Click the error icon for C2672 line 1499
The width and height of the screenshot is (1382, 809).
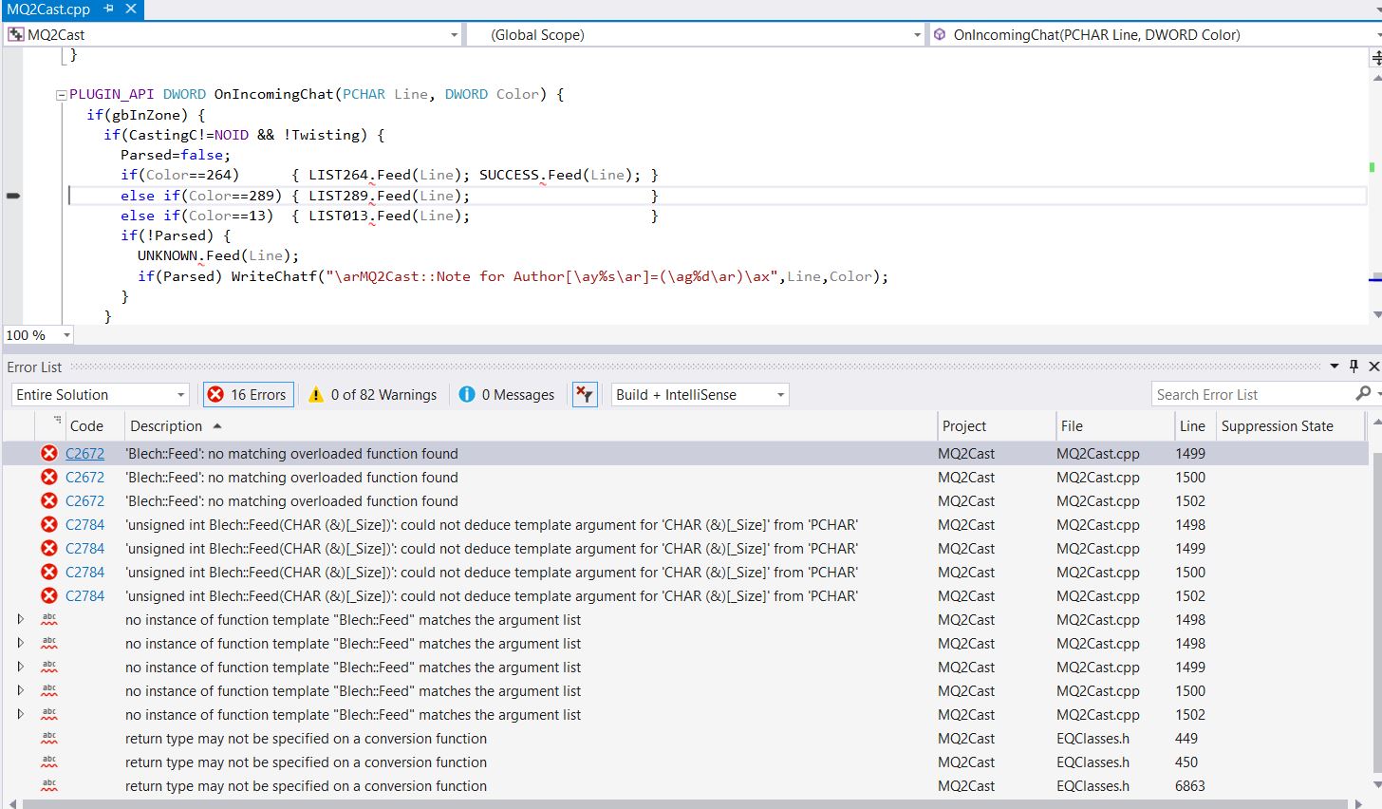(x=49, y=454)
